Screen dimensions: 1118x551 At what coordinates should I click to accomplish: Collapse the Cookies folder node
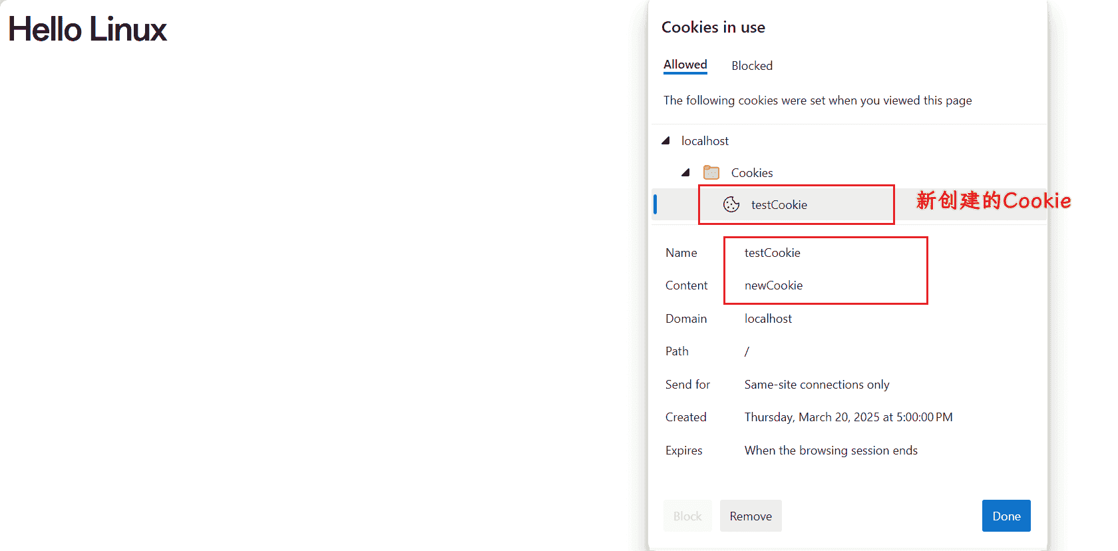pos(685,172)
